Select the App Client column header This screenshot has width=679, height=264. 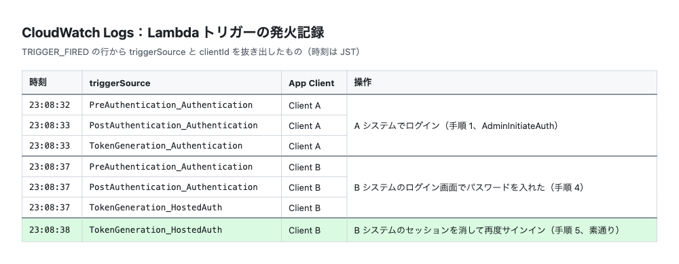(x=314, y=82)
